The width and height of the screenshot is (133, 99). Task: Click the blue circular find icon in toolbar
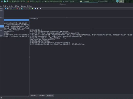click(6, 9)
